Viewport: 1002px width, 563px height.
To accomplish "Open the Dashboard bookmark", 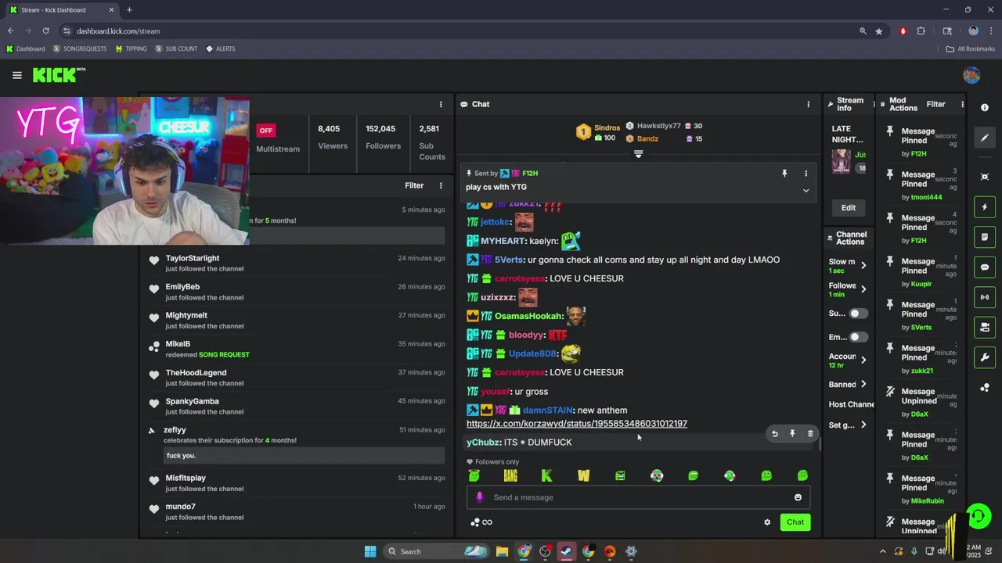I will (26, 48).
